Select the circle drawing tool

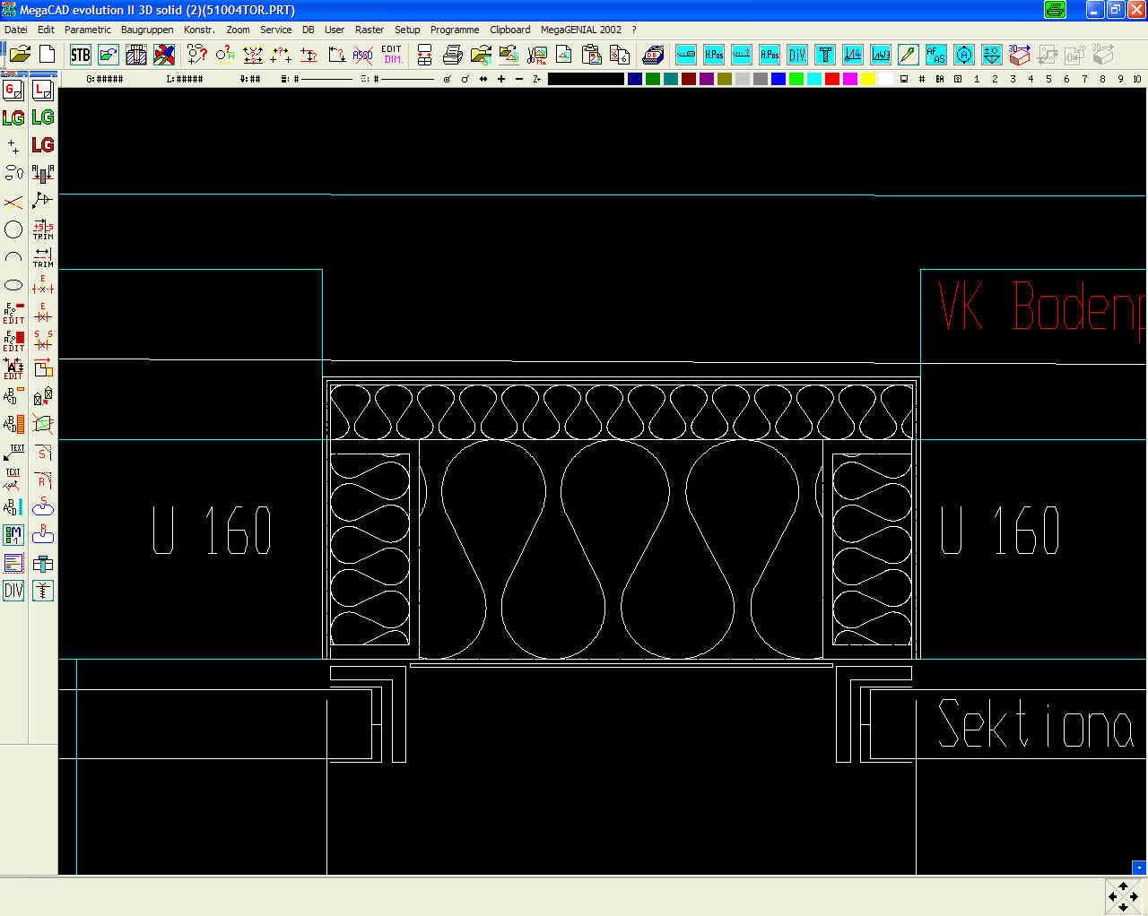[x=13, y=229]
